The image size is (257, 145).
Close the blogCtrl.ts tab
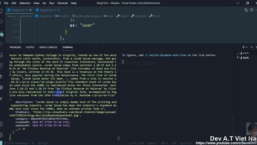(31, 10)
